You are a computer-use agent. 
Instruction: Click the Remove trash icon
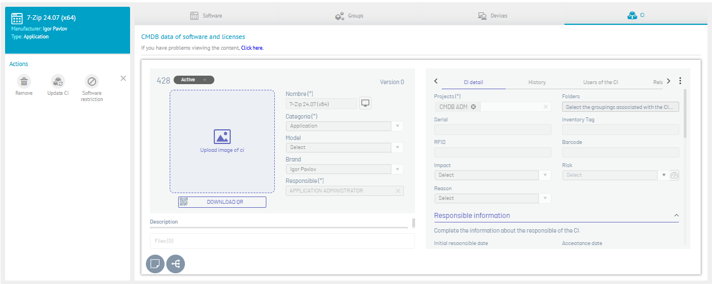pyautogui.click(x=24, y=81)
